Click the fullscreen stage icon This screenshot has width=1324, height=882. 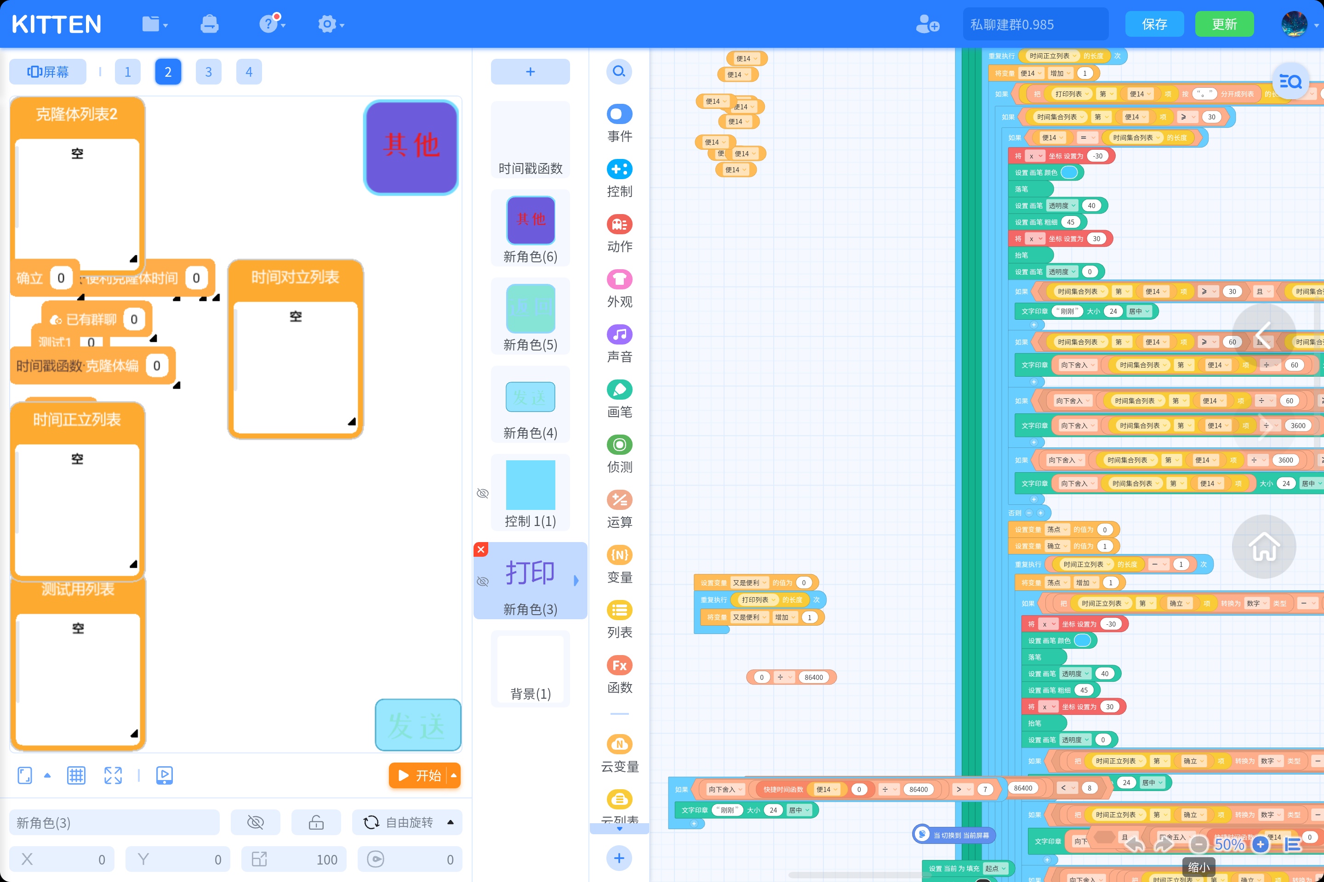[113, 776]
